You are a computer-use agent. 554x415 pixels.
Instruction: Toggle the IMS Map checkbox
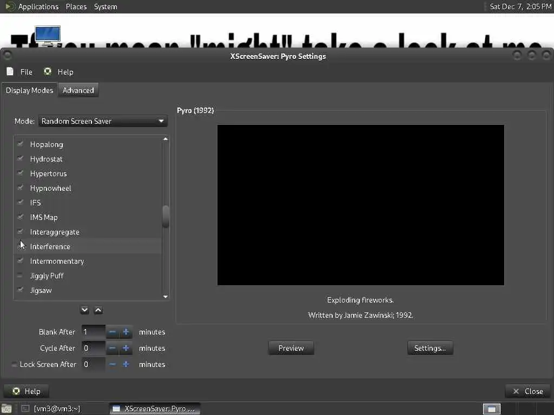point(20,217)
